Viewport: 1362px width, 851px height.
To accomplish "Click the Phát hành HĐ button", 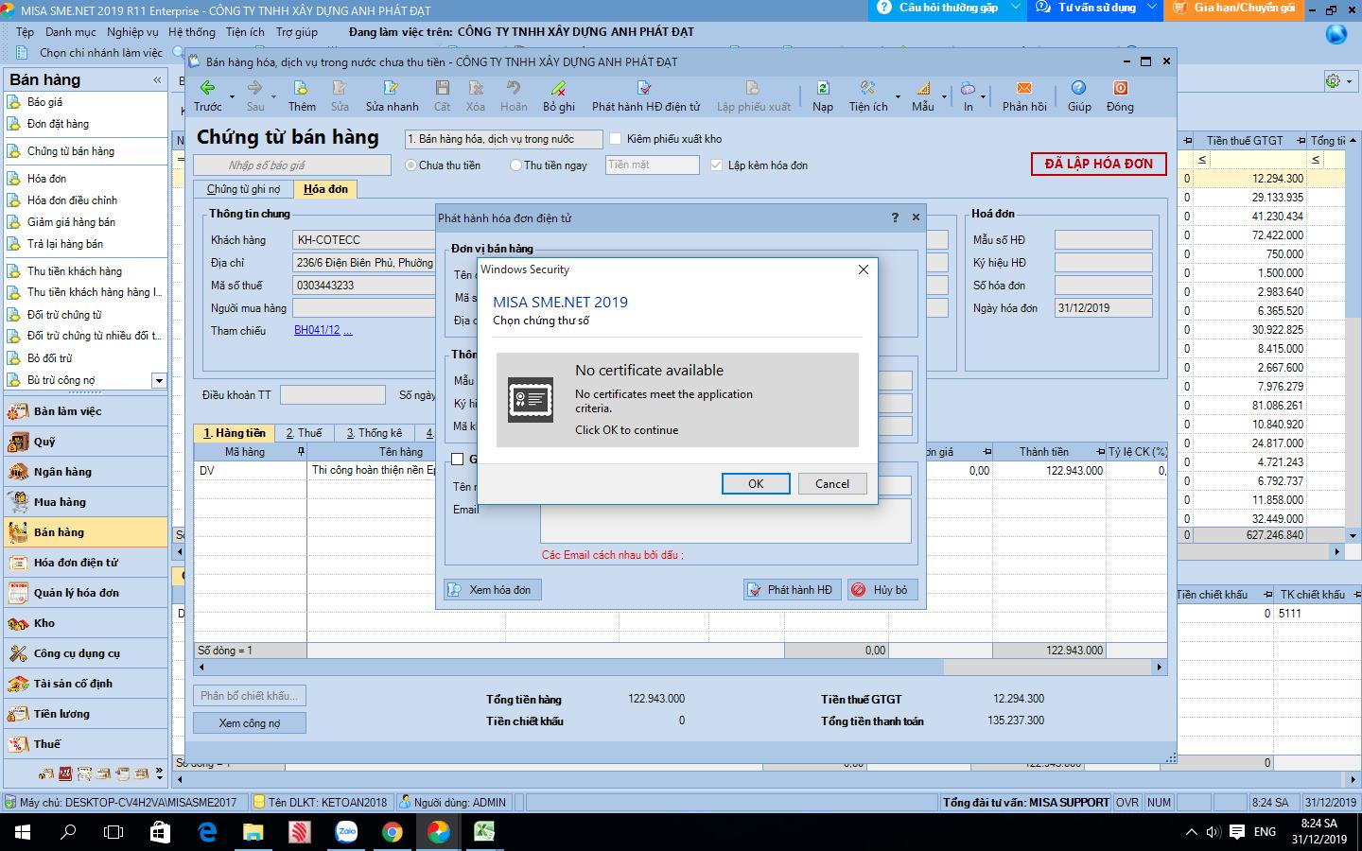I will tap(793, 589).
